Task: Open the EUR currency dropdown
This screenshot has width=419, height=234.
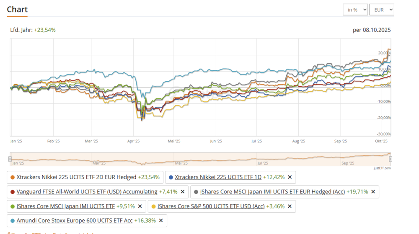Action: point(381,10)
